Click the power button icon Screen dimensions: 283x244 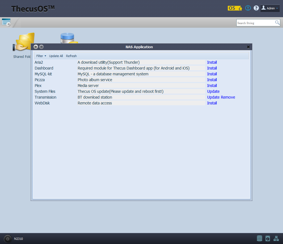coord(8,239)
